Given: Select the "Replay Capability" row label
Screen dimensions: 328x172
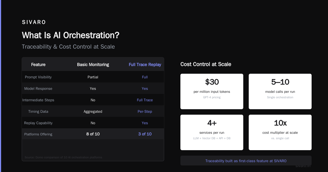Looking at the screenshot, I should (x=38, y=123).
